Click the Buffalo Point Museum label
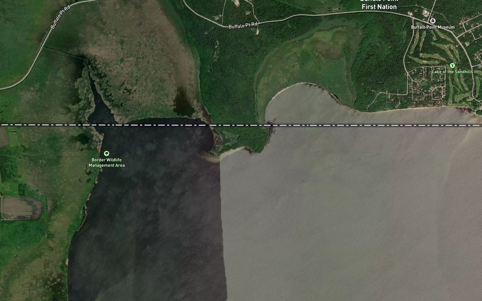The height and width of the screenshot is (301, 482). tap(433, 27)
